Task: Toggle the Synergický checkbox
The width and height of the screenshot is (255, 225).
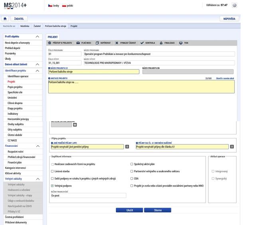Action: (x=213, y=178)
